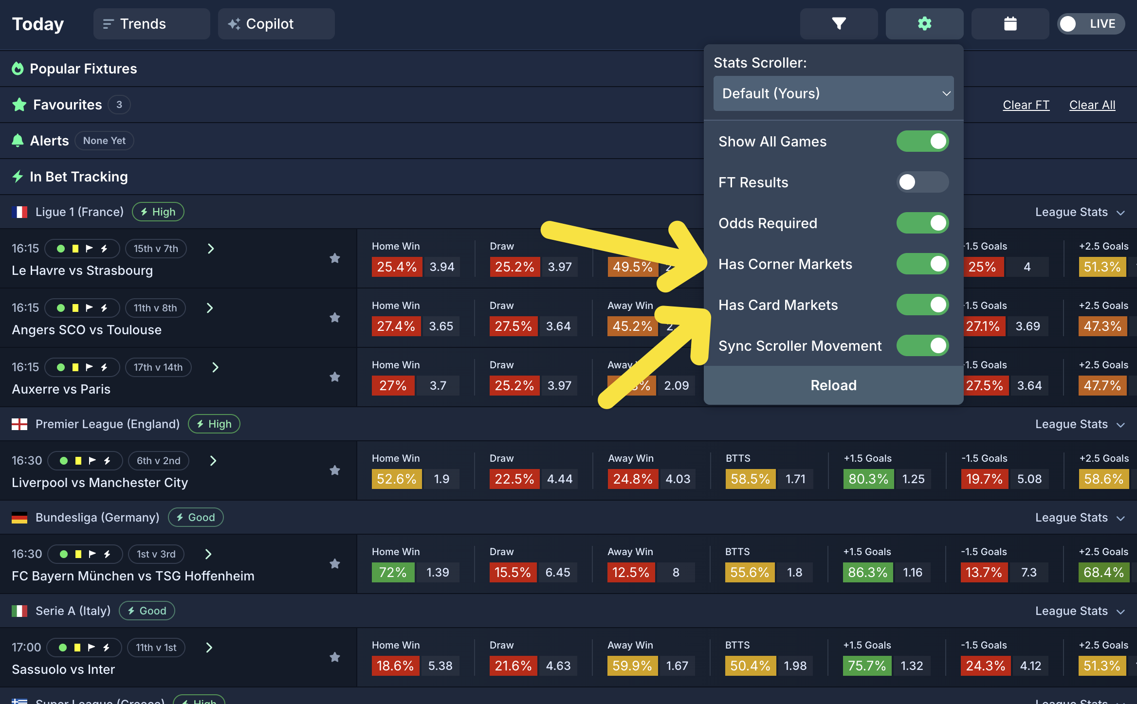Open the Trends tab
Screen dimensions: 1137x704
[151, 24]
